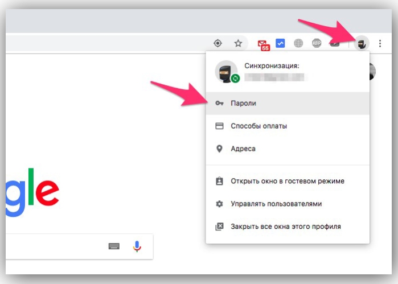Screen dimensions: 398x284
Task: Click the Google logo
Action: pyautogui.click(x=32, y=192)
